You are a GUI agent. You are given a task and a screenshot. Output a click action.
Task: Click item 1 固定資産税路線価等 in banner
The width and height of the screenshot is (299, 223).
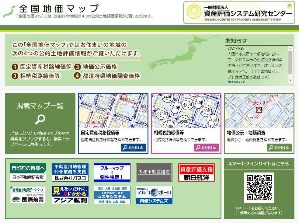pos(42,67)
